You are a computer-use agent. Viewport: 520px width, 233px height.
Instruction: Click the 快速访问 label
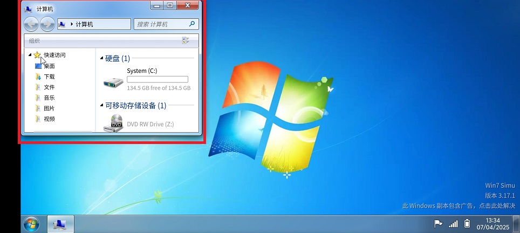coord(54,55)
